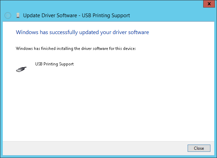Click the Close button
The image size is (217, 158).
click(199, 148)
